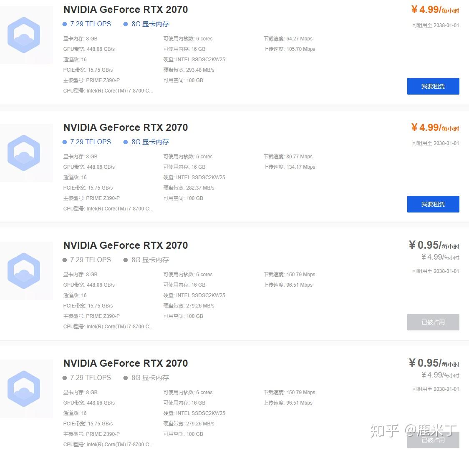Open the RTX 2070 title above 64.27 Mbps download
Viewport: 469px width, 450px height.
tap(126, 10)
